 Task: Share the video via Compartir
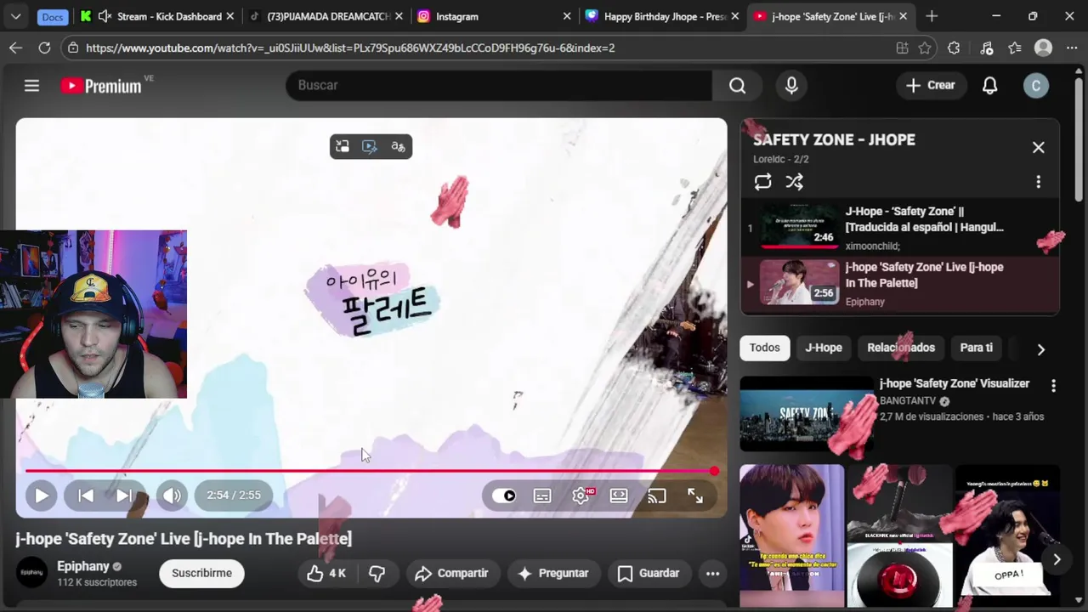(451, 573)
